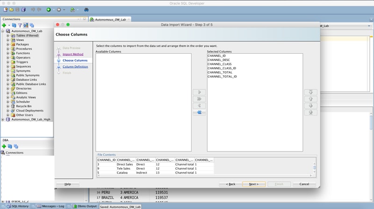The image size is (374, 209).
Task: Click the SQL worksheet icon in toolbar
Action: (72, 9)
